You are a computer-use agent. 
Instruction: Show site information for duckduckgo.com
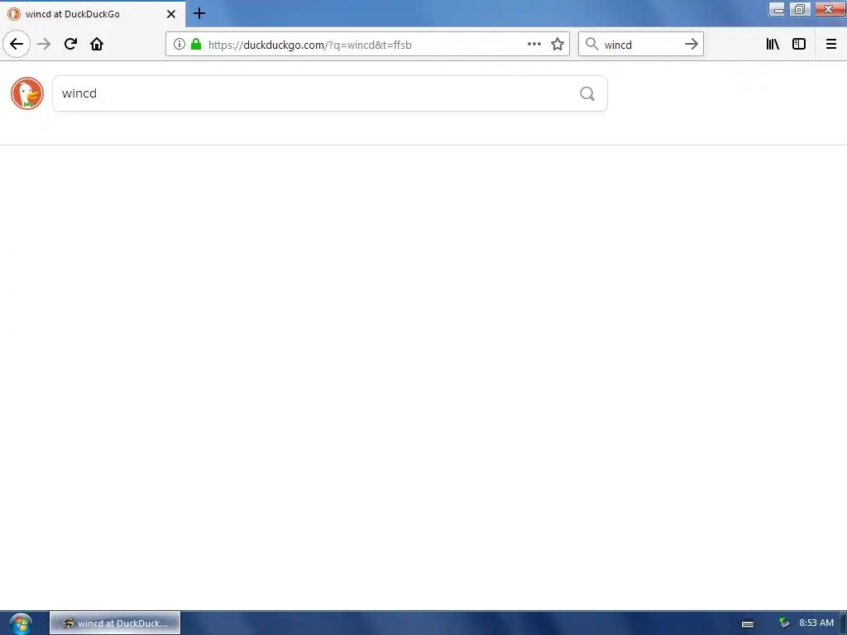pyautogui.click(x=179, y=45)
